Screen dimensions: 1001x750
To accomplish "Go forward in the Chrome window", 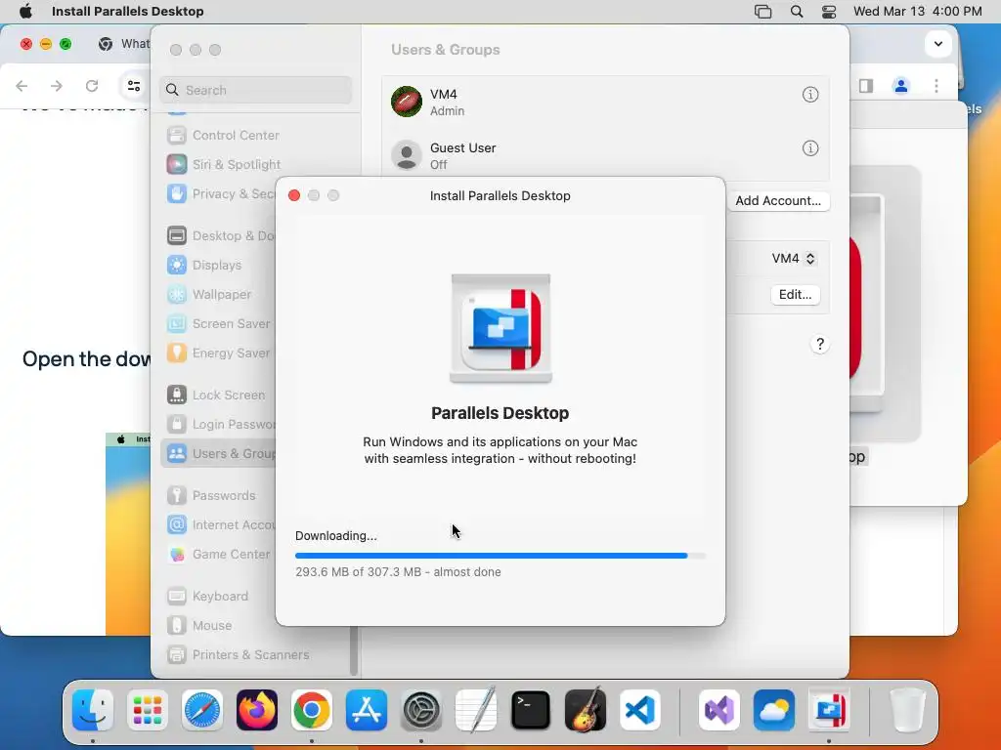I will [x=56, y=86].
